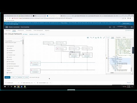Click the zoom in magnifier icon
This screenshot has height=103, width=137.
(98, 37)
